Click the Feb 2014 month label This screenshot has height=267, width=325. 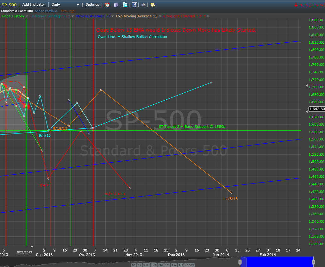pyautogui.click(x=268, y=255)
